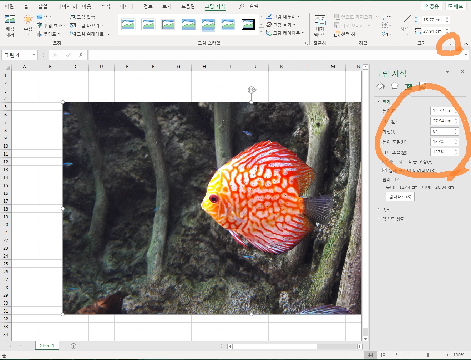Switch to the Home (홈) tab
Screen dimensions: 471x360
click(26, 6)
